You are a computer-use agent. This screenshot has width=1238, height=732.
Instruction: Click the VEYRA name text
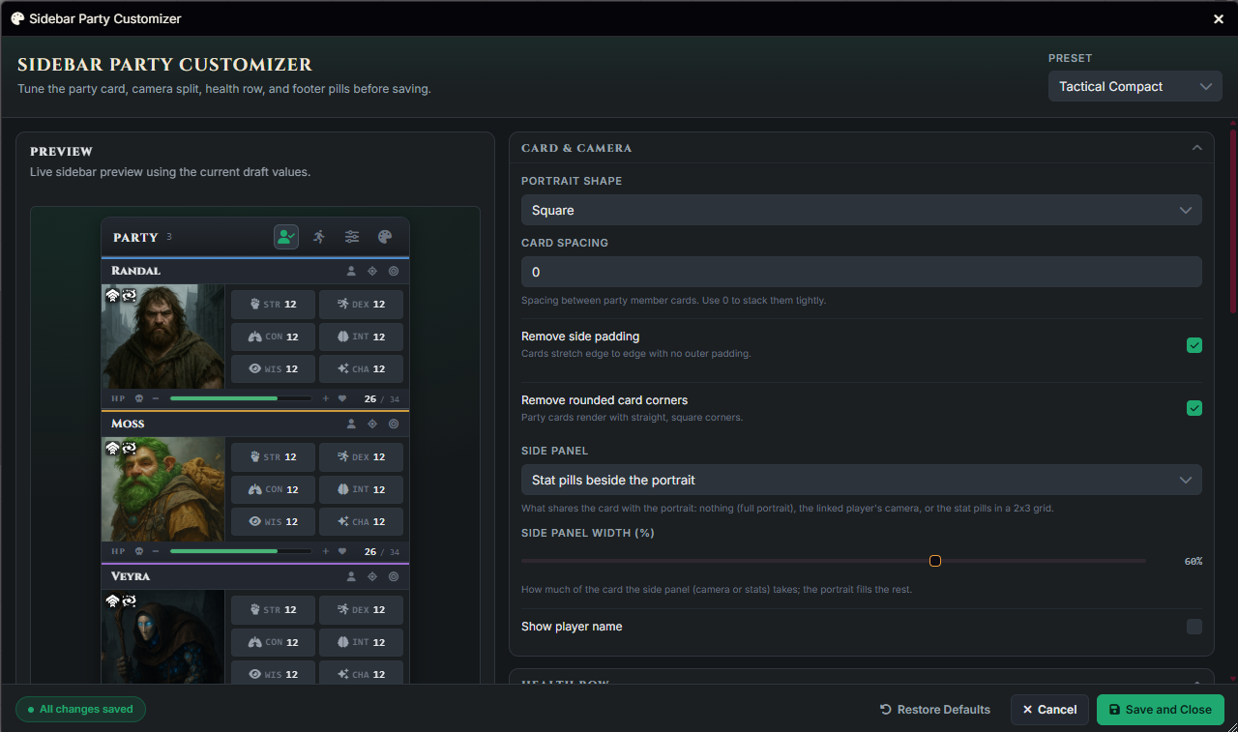(x=131, y=577)
